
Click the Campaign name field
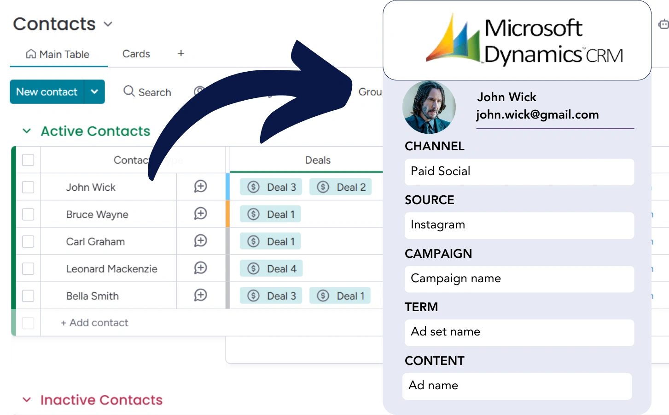click(519, 279)
